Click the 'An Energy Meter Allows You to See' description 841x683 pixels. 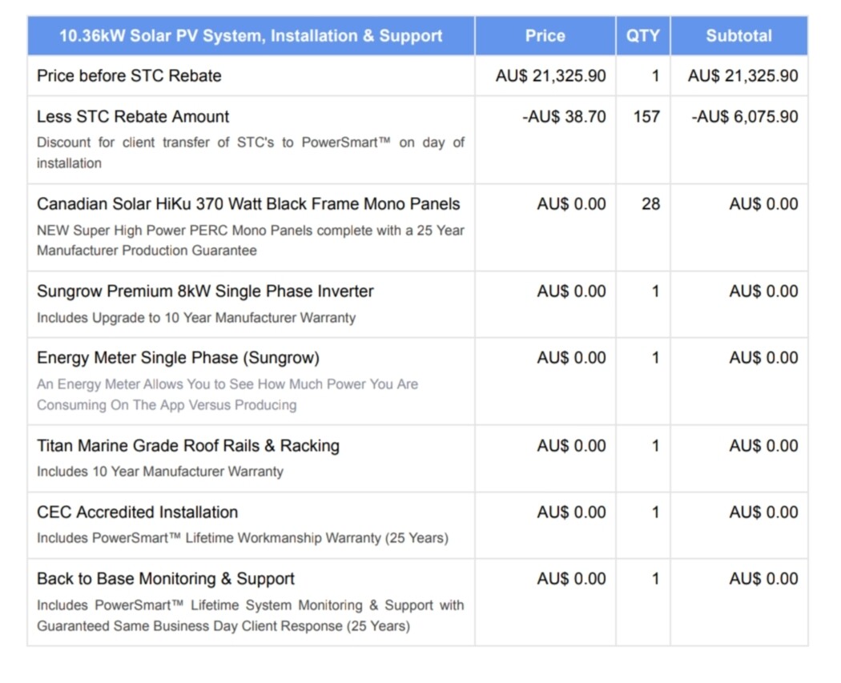(x=227, y=395)
